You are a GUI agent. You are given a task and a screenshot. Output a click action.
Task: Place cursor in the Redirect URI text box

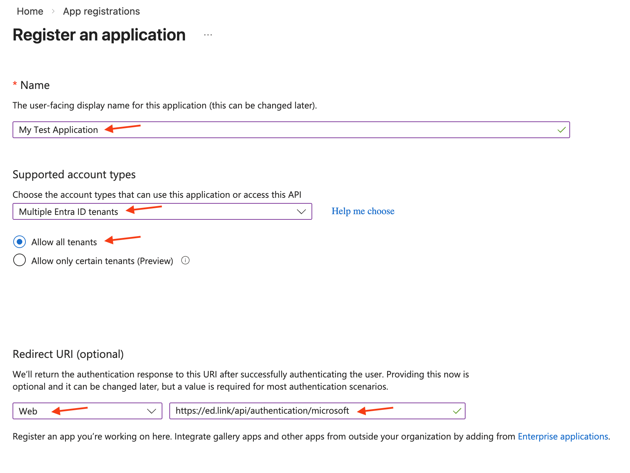coord(314,411)
